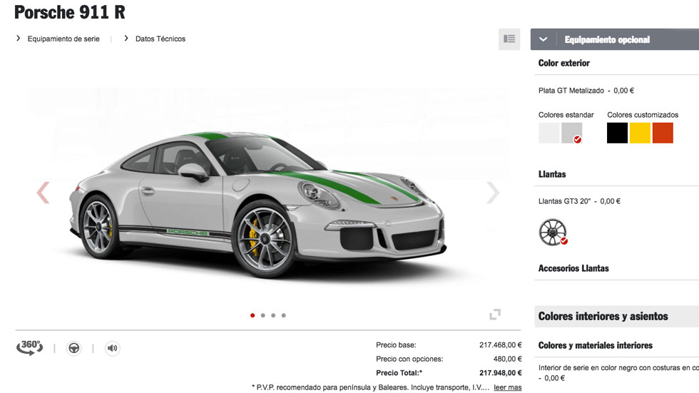Play the engine sound speaker icon
The width and height of the screenshot is (699, 393).
click(113, 348)
